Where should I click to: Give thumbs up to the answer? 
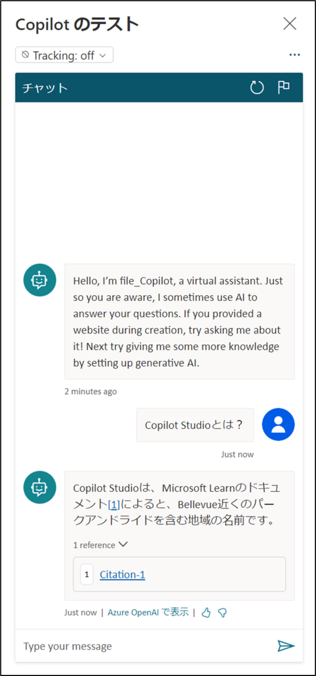pos(206,613)
